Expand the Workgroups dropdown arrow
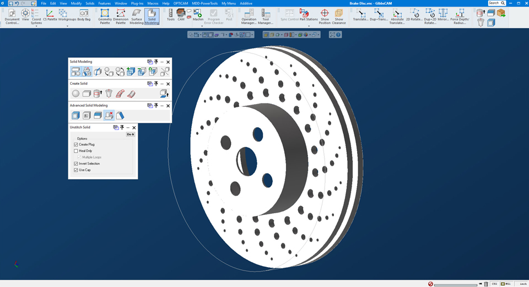 tap(67, 26)
